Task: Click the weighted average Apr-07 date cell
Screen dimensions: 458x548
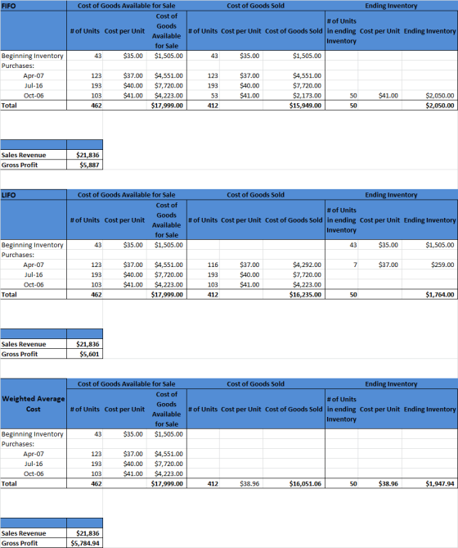Action: (34, 454)
